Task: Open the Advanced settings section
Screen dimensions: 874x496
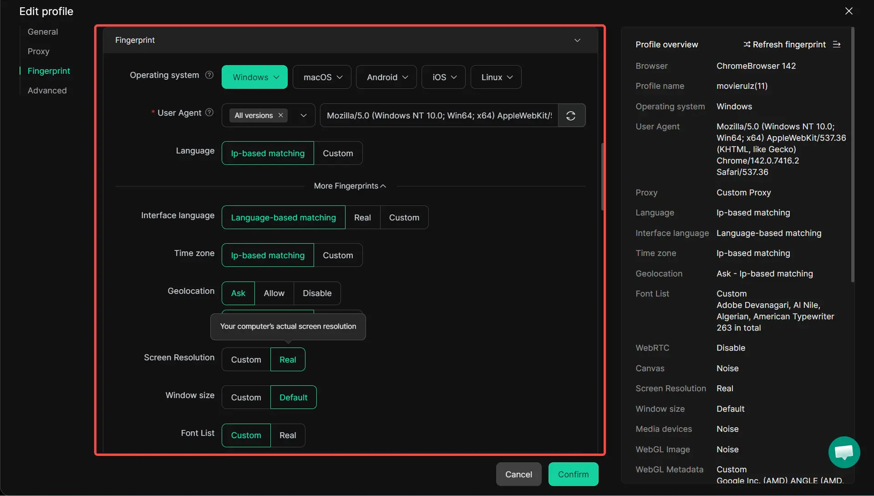Action: tap(47, 91)
